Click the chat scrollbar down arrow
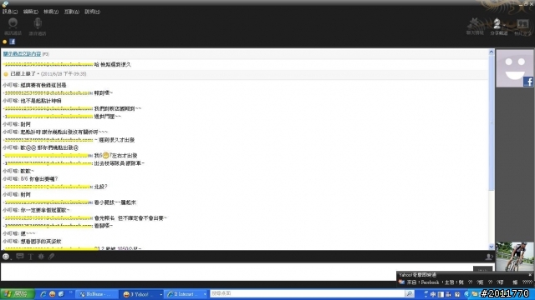This screenshot has height=300, width=535. tap(492, 247)
